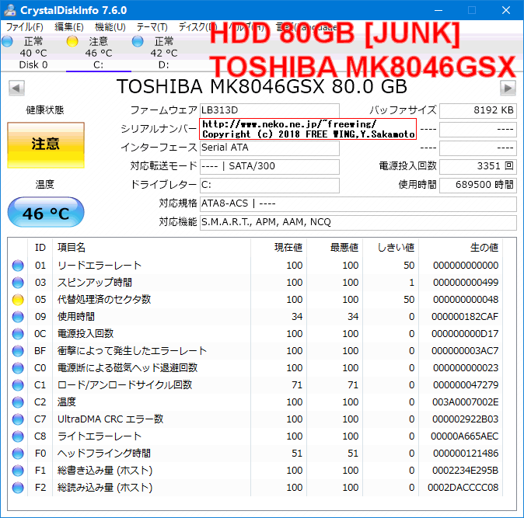524x518 pixels.
Task: Click status orb for ID 01 read error rate
Action: click(x=18, y=266)
